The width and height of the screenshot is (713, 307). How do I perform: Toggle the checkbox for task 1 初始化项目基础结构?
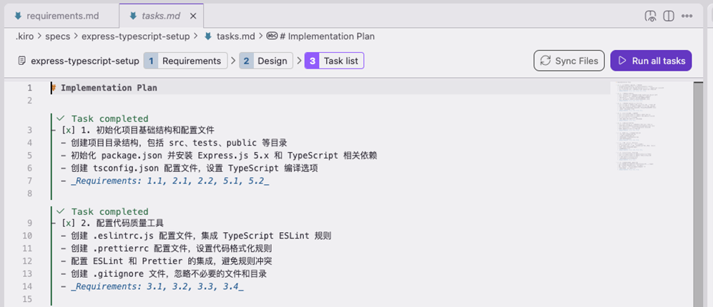[x=69, y=130]
